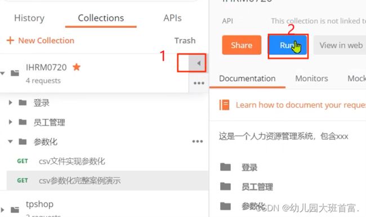The width and height of the screenshot is (366, 217).
Task: Select the 参数化 folder name in sidebar
Action: click(x=45, y=142)
